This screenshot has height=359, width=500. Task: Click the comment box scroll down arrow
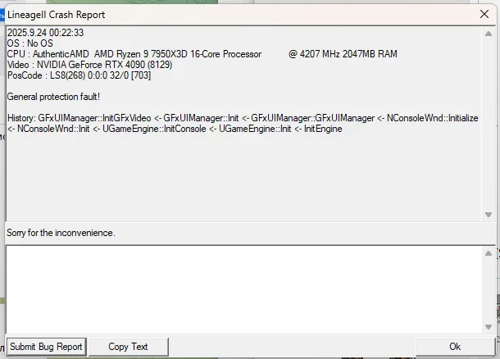click(489, 327)
